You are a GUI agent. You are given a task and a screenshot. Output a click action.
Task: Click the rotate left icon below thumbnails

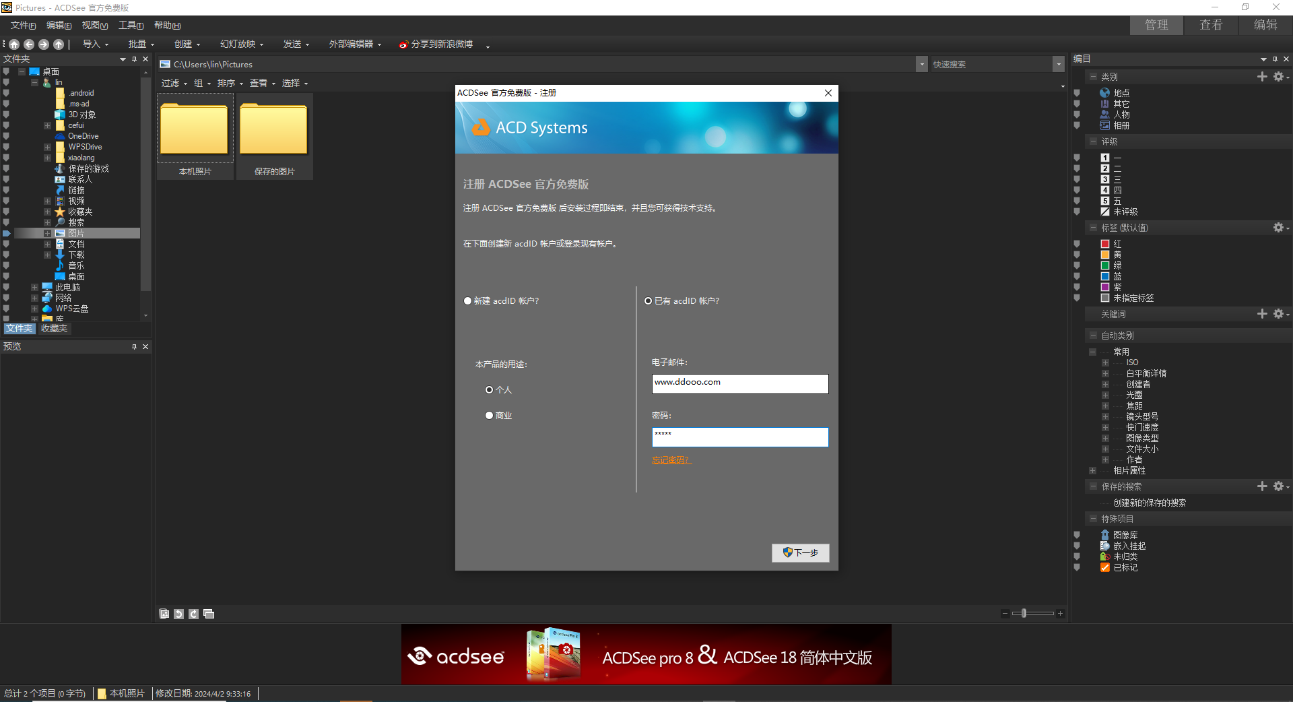tap(178, 614)
